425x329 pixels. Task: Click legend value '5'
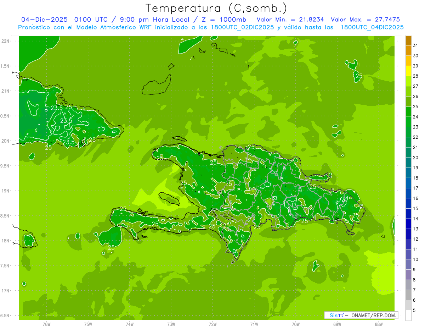click(414, 311)
